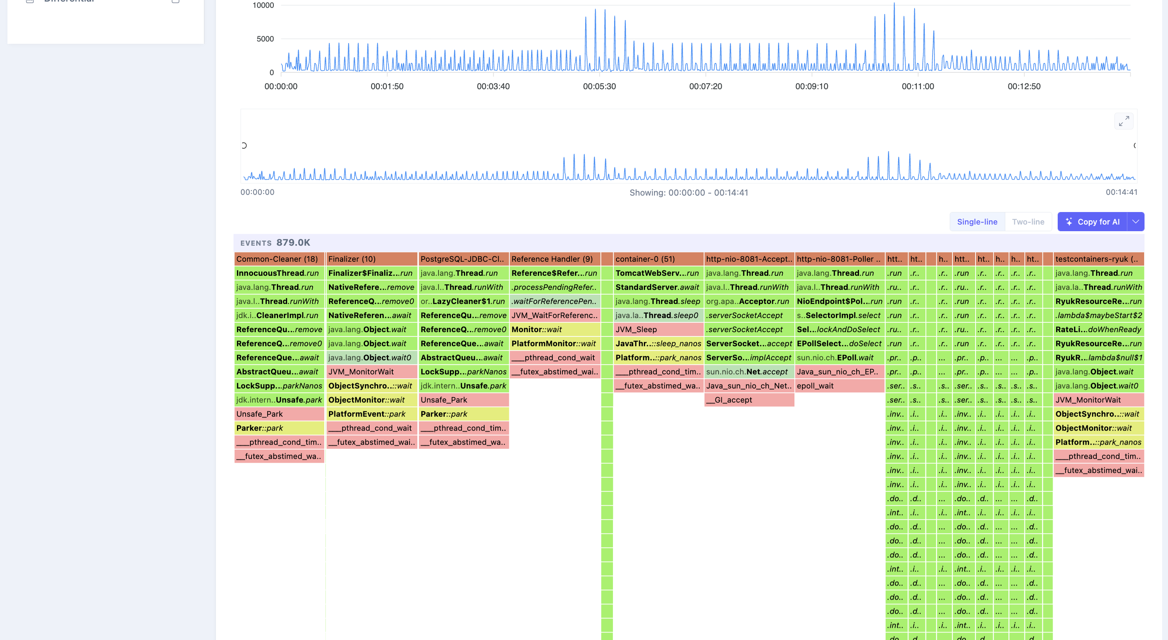Click the Copy for AI button
The height and width of the screenshot is (640, 1168).
pos(1092,222)
